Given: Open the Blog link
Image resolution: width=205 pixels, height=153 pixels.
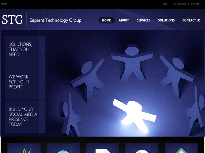Looking at the screenshot, I should click(165, 4).
